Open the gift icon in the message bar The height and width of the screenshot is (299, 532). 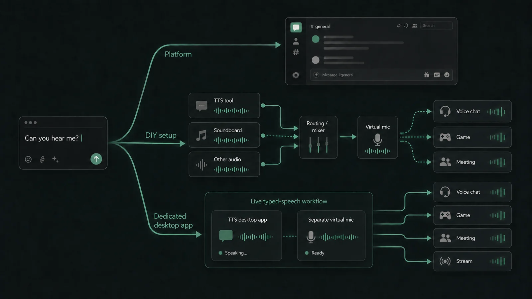click(x=427, y=75)
